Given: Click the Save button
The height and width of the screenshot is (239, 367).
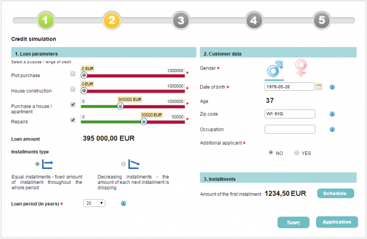Looking at the screenshot, I should 293,223.
